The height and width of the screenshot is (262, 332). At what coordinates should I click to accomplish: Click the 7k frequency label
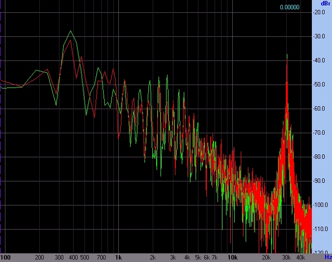pos(215,258)
